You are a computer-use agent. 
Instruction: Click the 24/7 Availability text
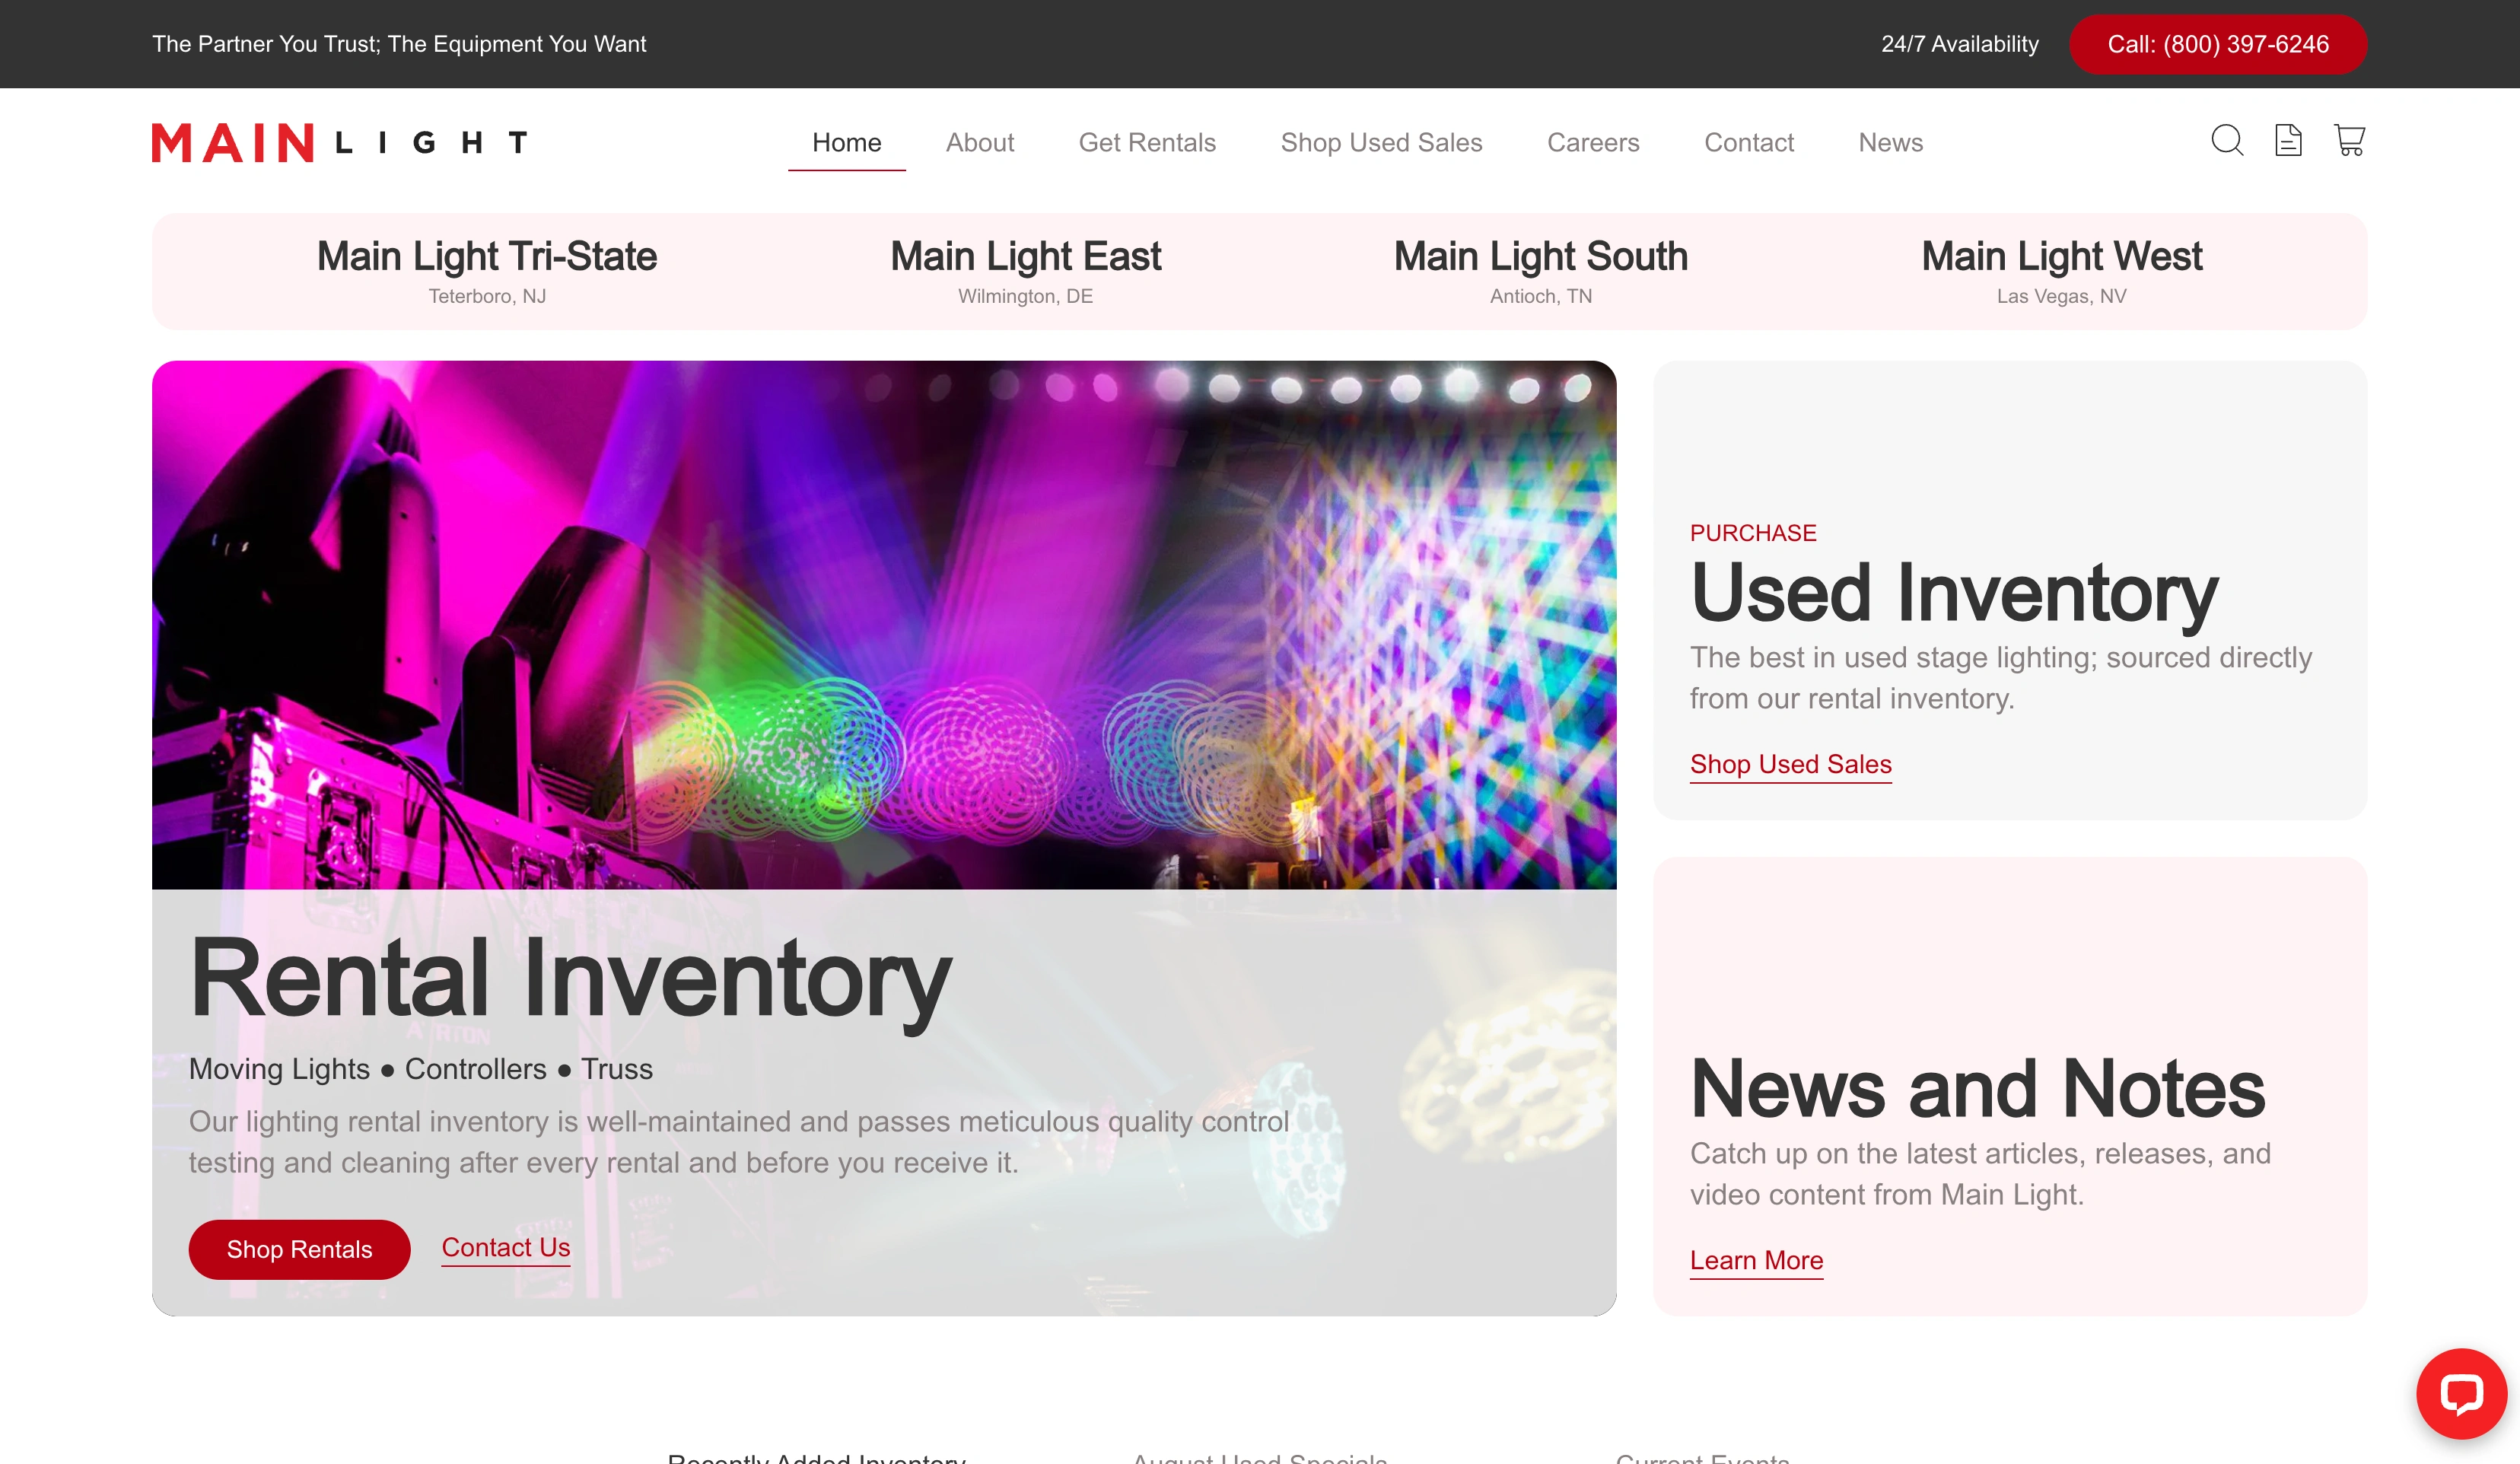pyautogui.click(x=1959, y=44)
